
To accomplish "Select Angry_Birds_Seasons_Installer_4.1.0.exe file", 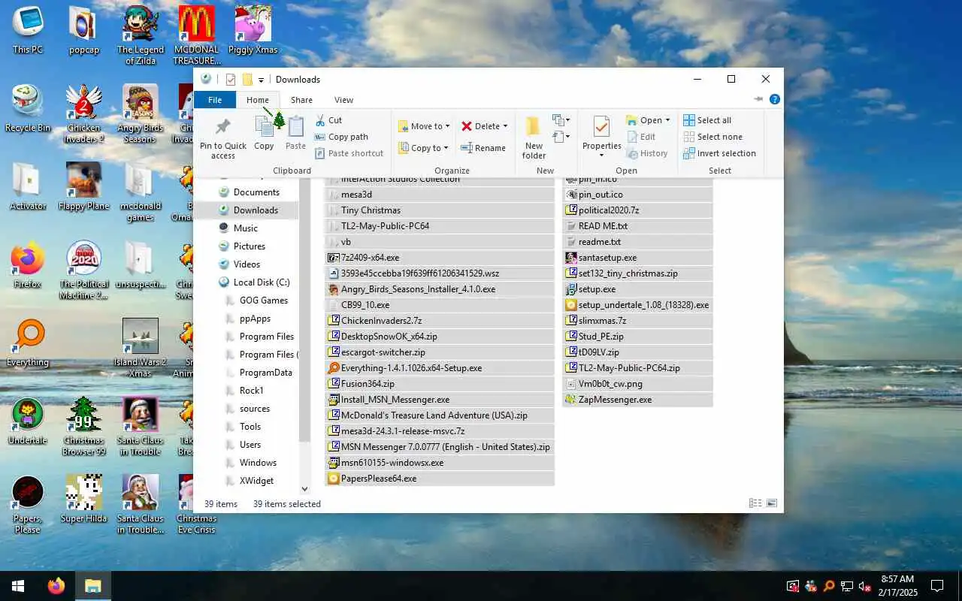I will pyautogui.click(x=440, y=289).
